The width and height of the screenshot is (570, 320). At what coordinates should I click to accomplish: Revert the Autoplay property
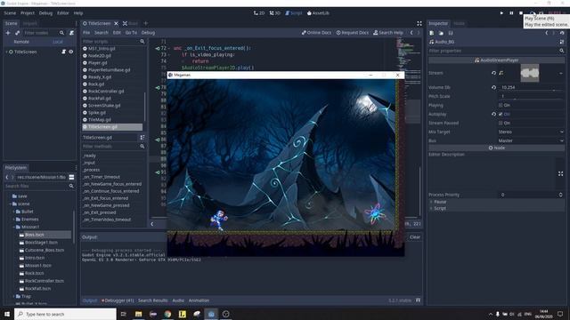coord(493,114)
